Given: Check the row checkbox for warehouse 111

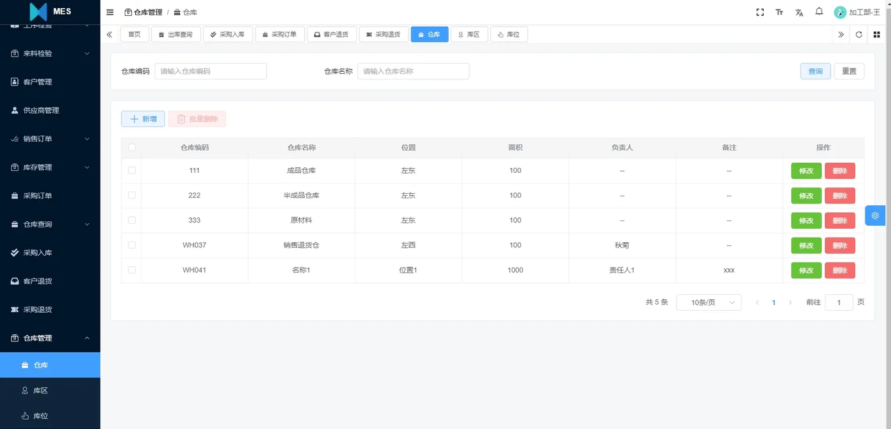Looking at the screenshot, I should [x=131, y=170].
